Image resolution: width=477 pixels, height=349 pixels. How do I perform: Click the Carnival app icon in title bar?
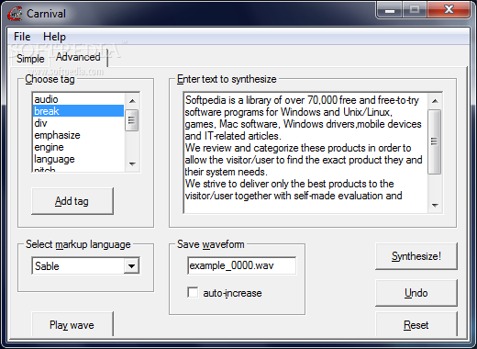click(x=15, y=14)
